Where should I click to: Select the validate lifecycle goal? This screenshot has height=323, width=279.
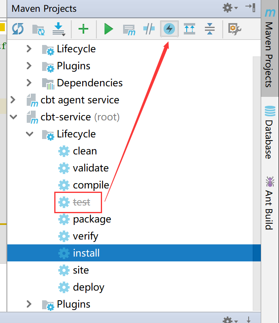click(x=91, y=168)
